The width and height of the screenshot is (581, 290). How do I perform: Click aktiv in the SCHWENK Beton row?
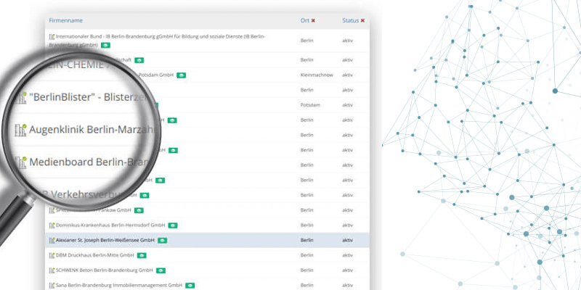pos(348,270)
